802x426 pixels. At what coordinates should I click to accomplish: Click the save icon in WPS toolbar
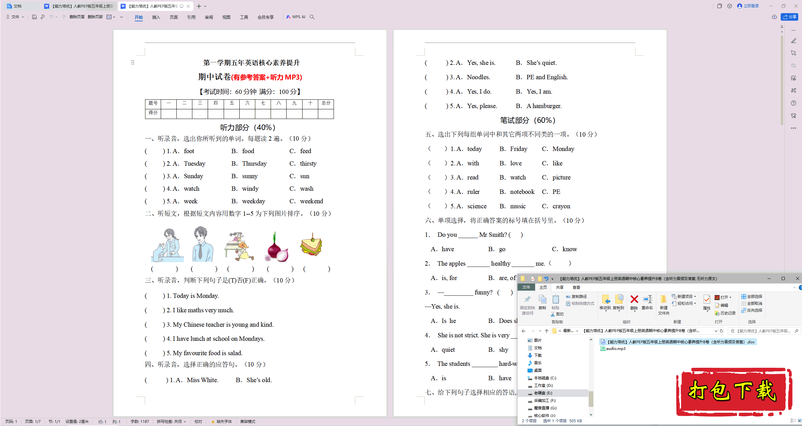click(x=34, y=17)
